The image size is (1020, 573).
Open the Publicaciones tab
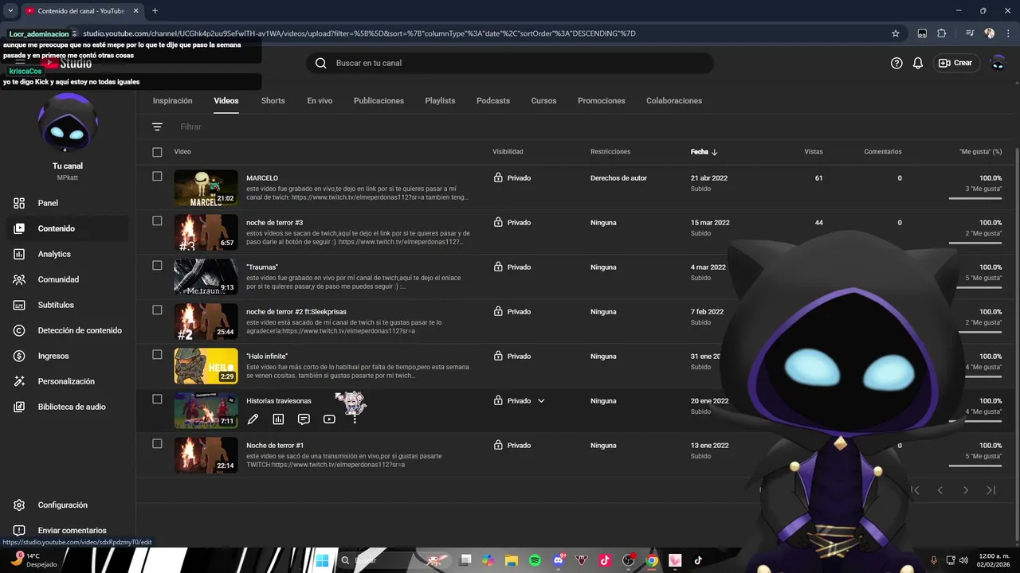click(379, 101)
